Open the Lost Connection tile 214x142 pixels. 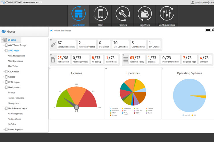tap(120, 45)
